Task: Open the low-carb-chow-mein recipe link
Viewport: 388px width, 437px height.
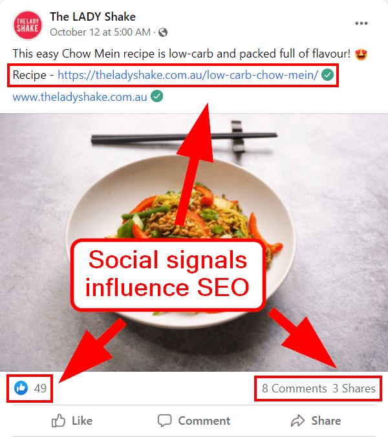Action: pos(188,75)
